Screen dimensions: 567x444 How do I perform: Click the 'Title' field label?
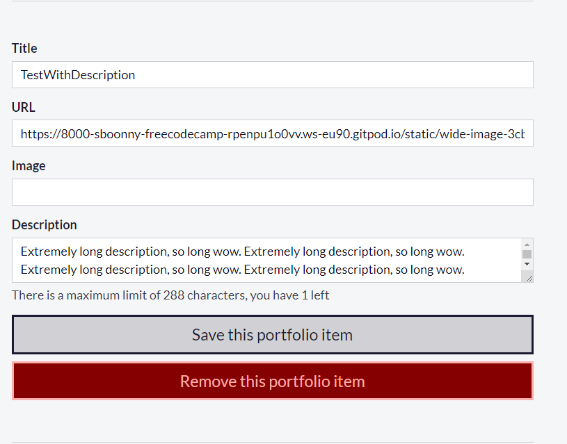point(24,48)
